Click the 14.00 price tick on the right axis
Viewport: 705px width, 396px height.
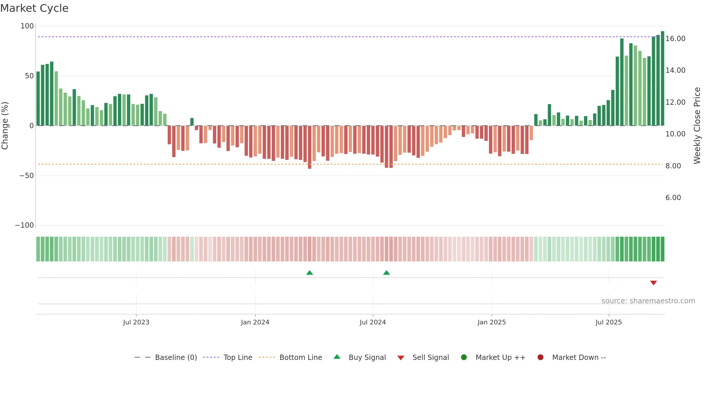click(x=675, y=70)
